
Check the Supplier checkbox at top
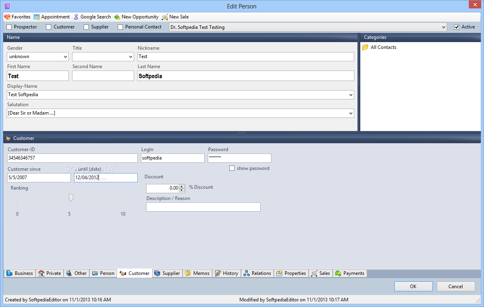(86, 27)
